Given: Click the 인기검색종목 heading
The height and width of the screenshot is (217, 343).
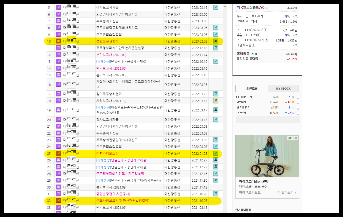Looking at the screenshot, I should (x=243, y=210).
